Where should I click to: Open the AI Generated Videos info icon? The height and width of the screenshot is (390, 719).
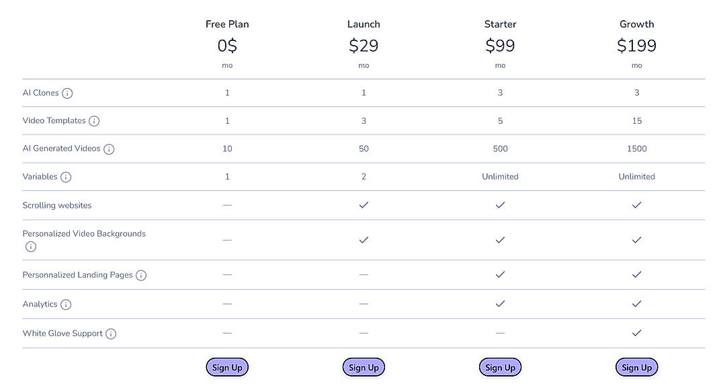point(109,149)
